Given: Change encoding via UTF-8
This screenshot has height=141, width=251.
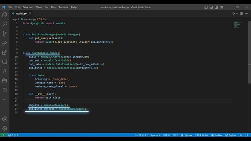Looking at the screenshot, I should coord(166,135).
